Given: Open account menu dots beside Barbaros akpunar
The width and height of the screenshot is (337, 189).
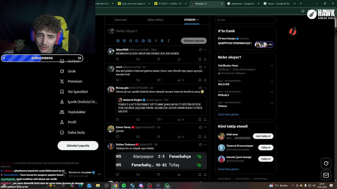Looking at the screenshot, I should click(99, 174).
